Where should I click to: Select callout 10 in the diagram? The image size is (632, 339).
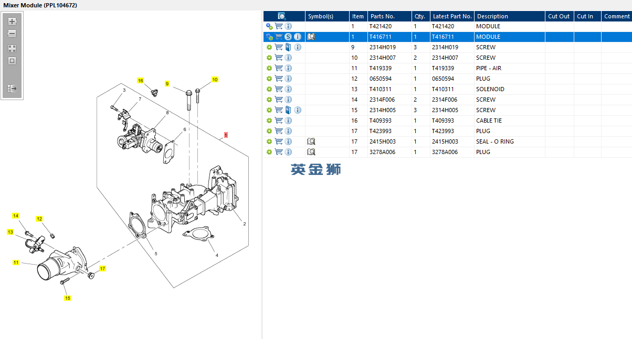point(215,80)
